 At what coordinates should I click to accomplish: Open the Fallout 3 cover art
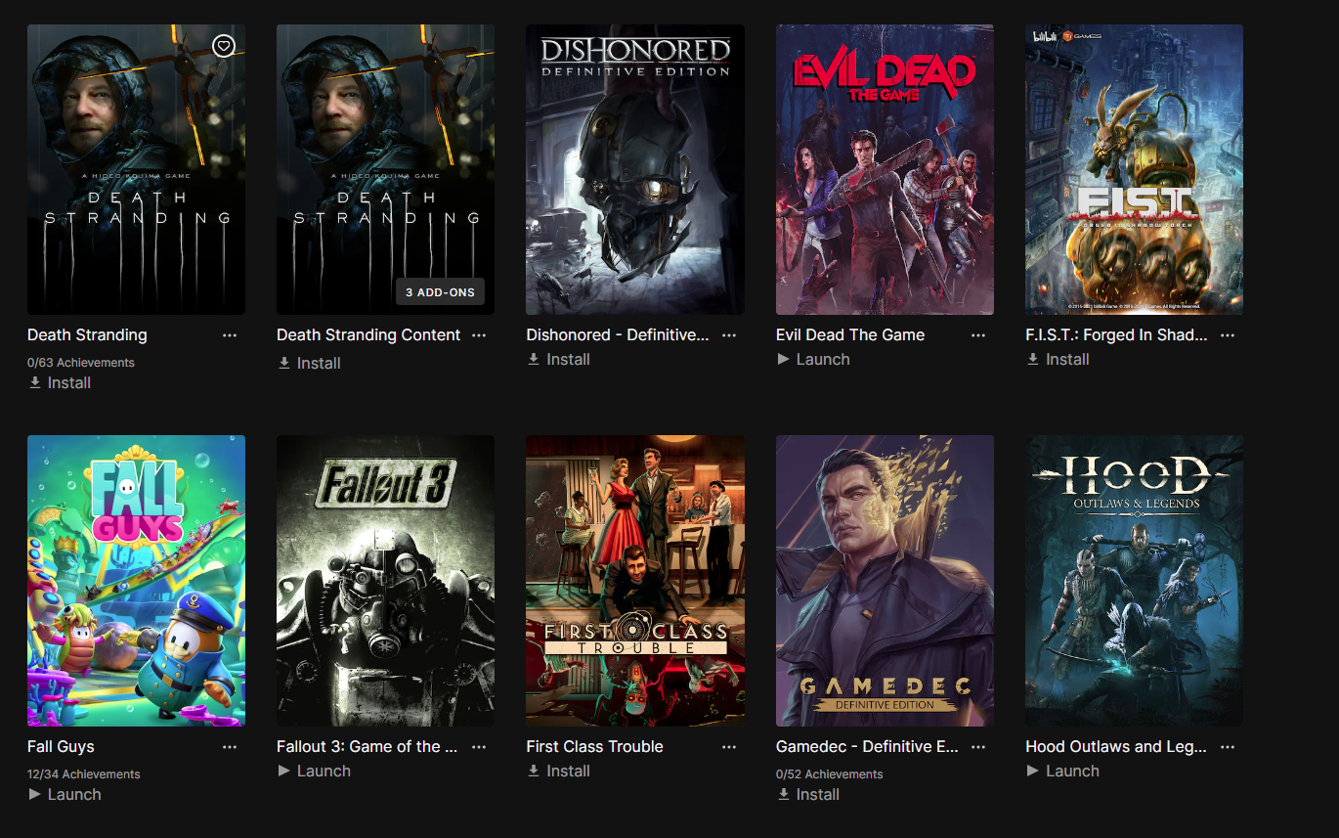(385, 581)
